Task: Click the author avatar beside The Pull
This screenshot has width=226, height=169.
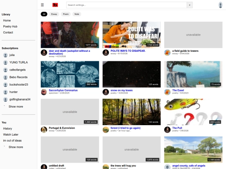Action: [167, 130]
